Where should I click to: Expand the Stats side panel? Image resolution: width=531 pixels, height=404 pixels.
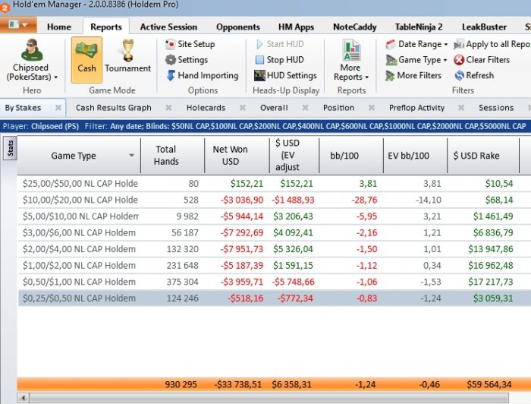click(x=10, y=148)
